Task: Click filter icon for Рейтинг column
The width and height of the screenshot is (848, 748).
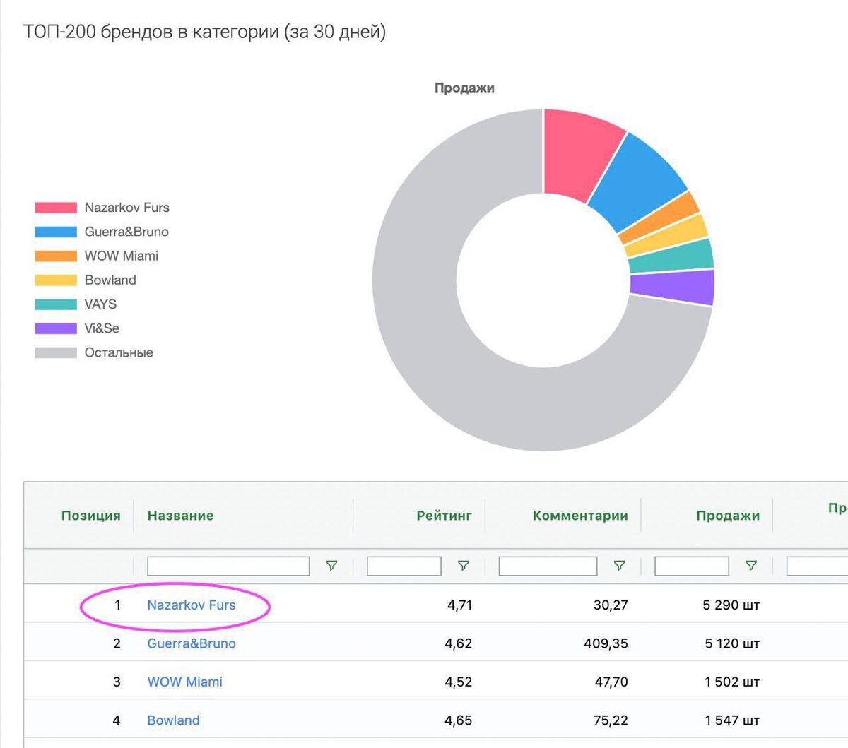Action: (x=463, y=566)
